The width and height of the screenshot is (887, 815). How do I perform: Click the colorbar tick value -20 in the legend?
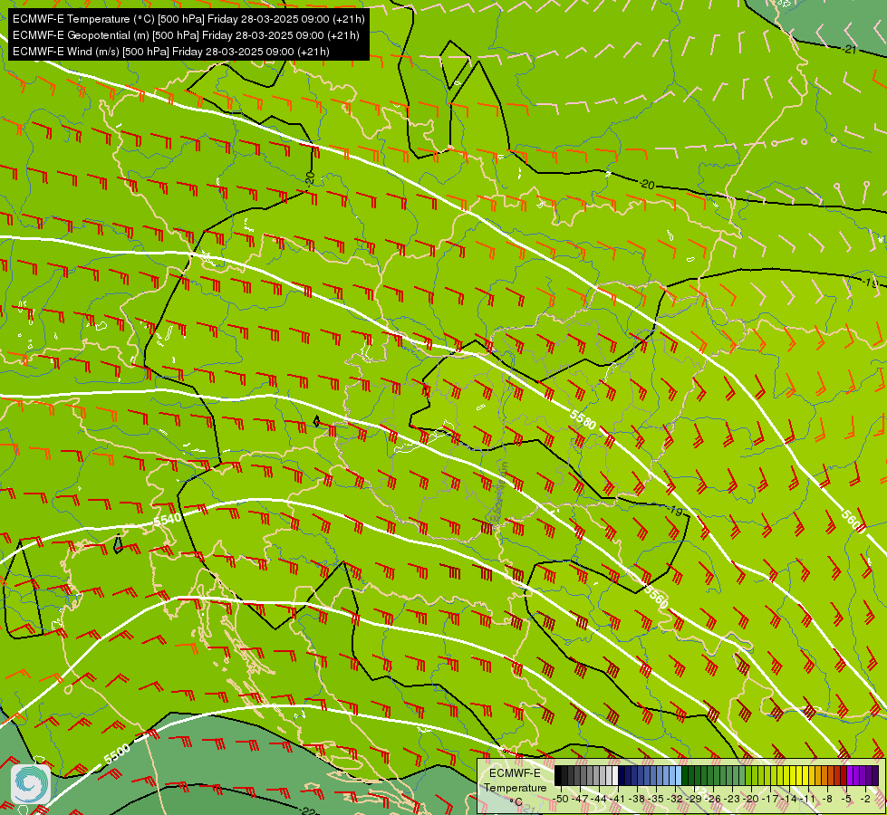pyautogui.click(x=751, y=799)
